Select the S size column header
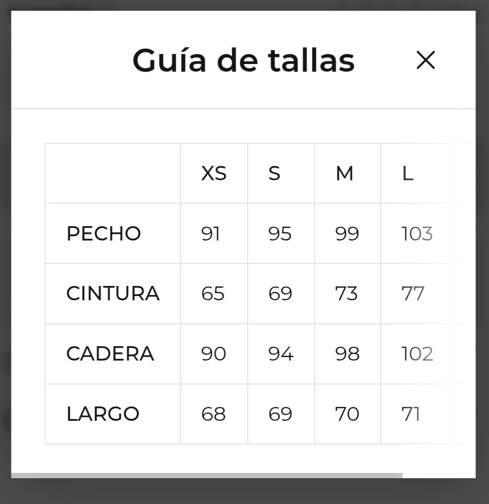489x504 pixels. [274, 174]
